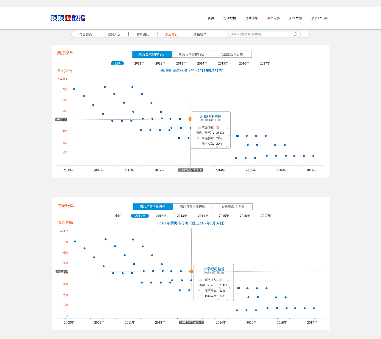Click the search input field
Image resolution: width=381 pixels, height=339 pixels.
tap(259, 35)
